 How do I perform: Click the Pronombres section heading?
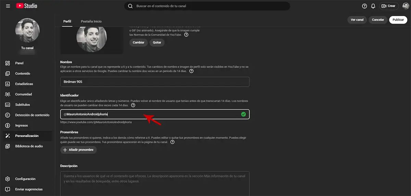[x=69, y=132]
